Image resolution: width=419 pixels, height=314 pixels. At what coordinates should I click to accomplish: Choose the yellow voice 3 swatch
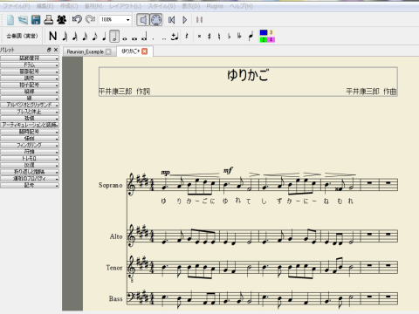click(271, 32)
